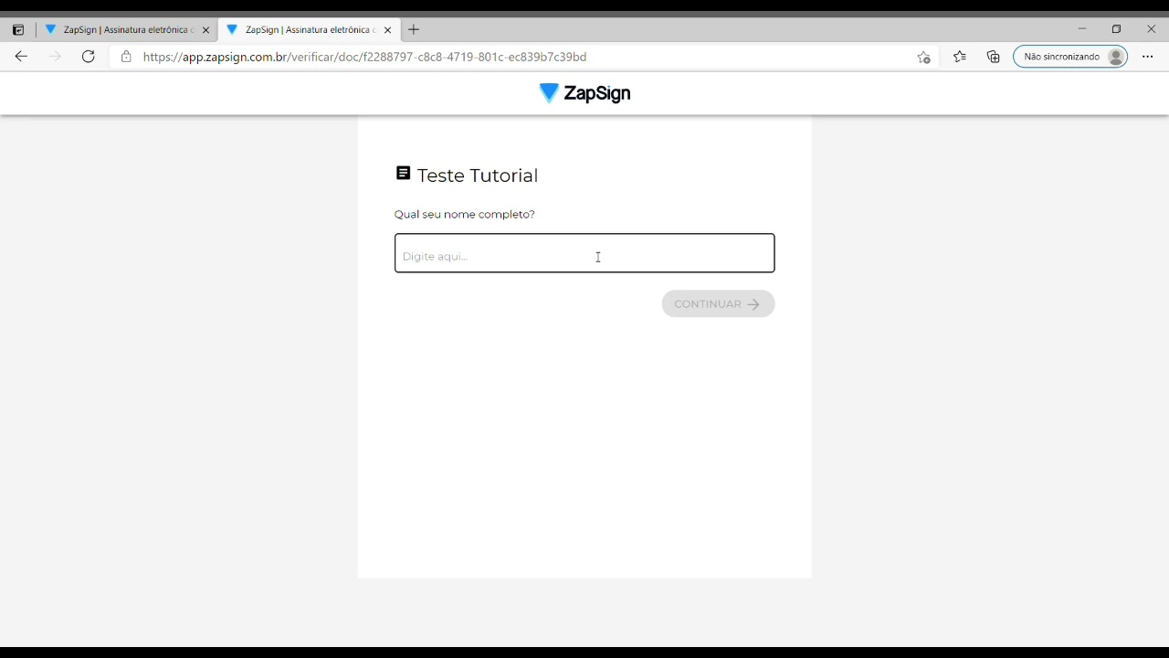Click the address bar URL
Image resolution: width=1169 pixels, height=658 pixels.
point(364,57)
